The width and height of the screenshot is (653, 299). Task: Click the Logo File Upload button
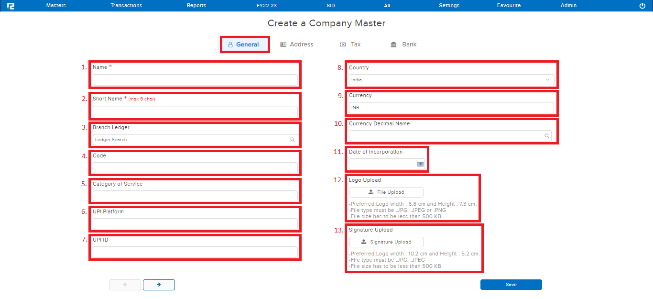click(386, 192)
